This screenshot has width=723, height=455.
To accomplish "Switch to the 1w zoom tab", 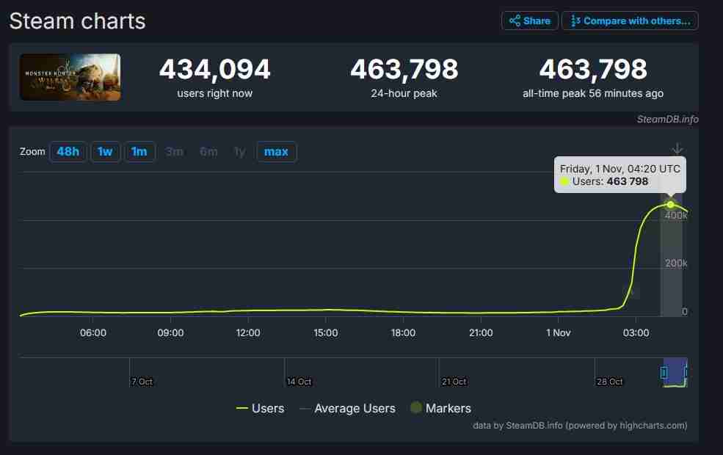I will pyautogui.click(x=105, y=151).
